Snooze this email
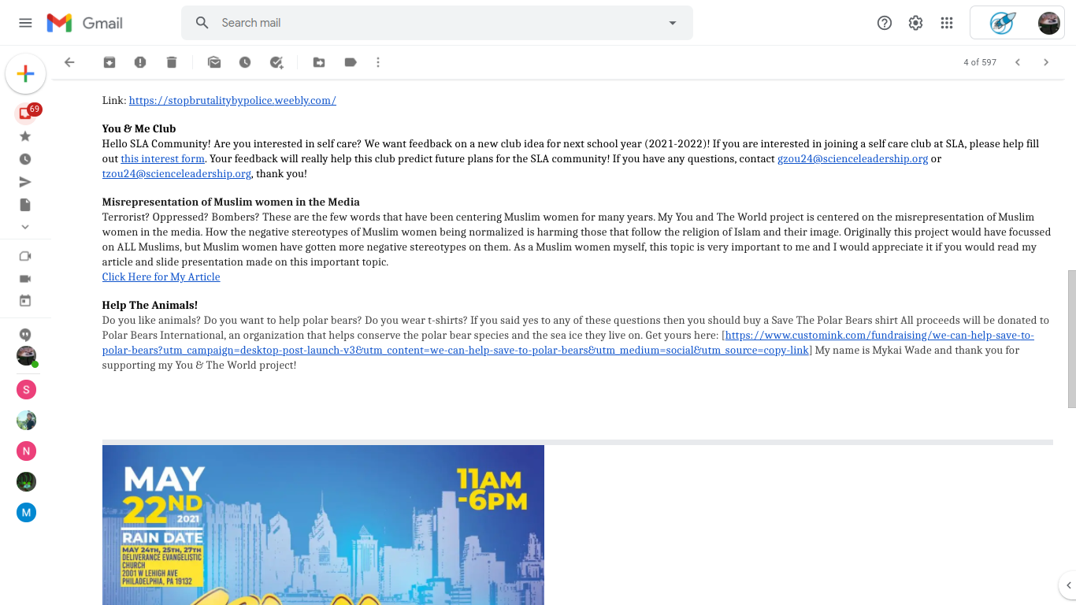 pyautogui.click(x=245, y=62)
